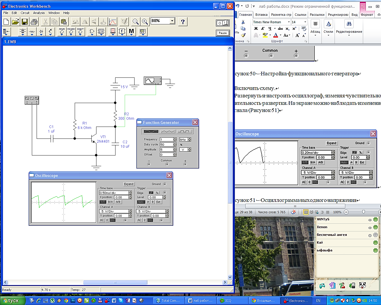The height and width of the screenshot is (305, 381).
Task: Click the Word Find binoculars icon
Action: click(349, 24)
